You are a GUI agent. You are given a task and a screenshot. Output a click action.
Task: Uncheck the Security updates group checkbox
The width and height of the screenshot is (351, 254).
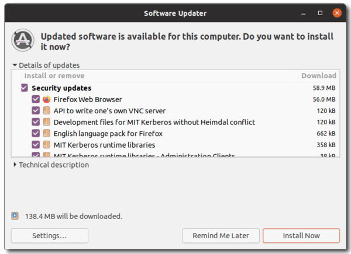25,88
